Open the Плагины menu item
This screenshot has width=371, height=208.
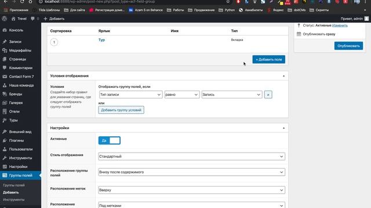16,140
